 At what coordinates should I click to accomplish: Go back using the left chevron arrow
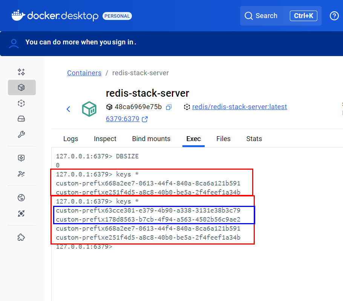(68, 109)
